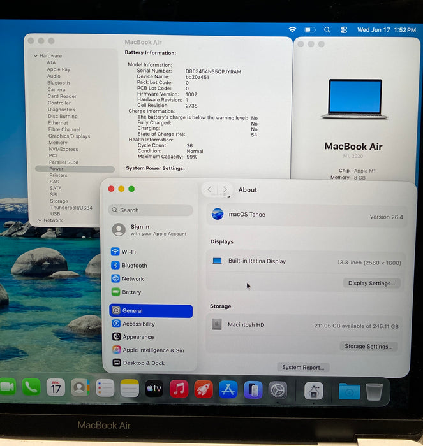Screen dimensions: 423x446
Task: Click the System Report... button
Action: 303,367
